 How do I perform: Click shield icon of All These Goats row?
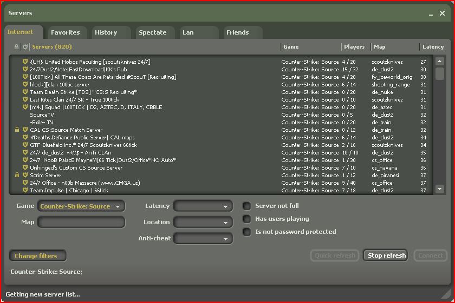pos(25,77)
